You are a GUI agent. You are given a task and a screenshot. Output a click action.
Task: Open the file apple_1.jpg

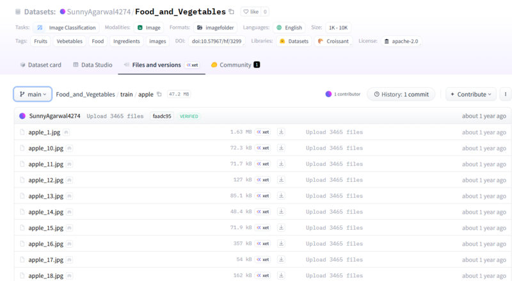[x=44, y=132]
